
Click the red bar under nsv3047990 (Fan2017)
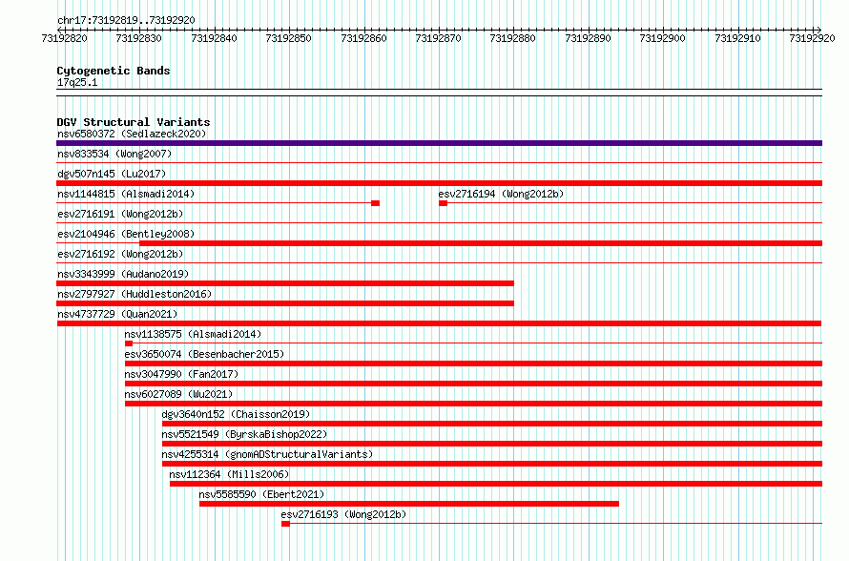tap(473, 384)
